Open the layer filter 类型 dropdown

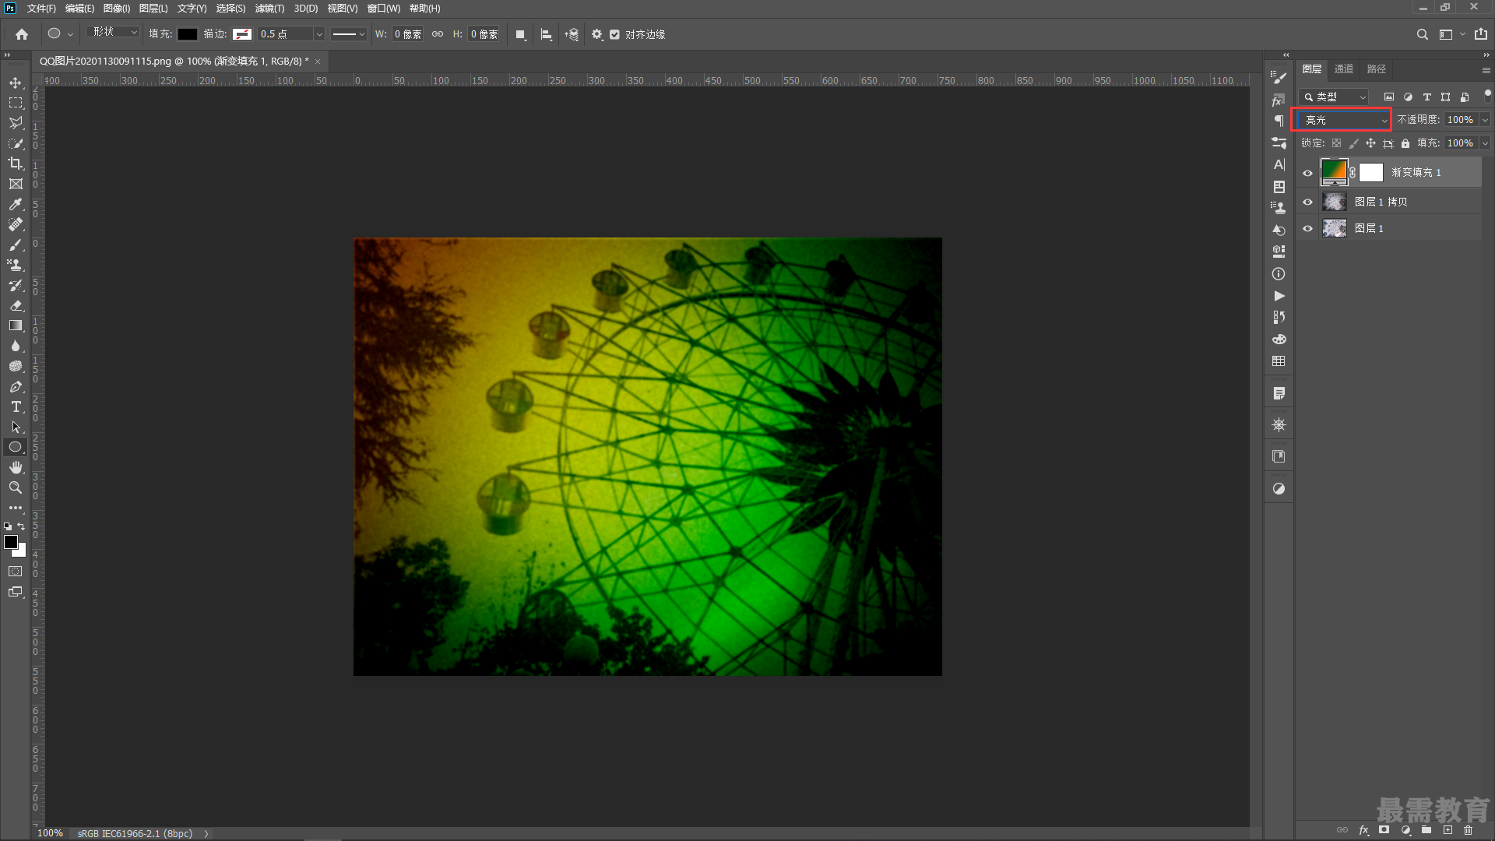coord(1334,97)
